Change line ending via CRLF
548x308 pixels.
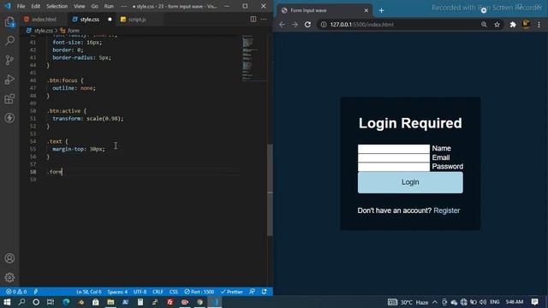point(158,292)
